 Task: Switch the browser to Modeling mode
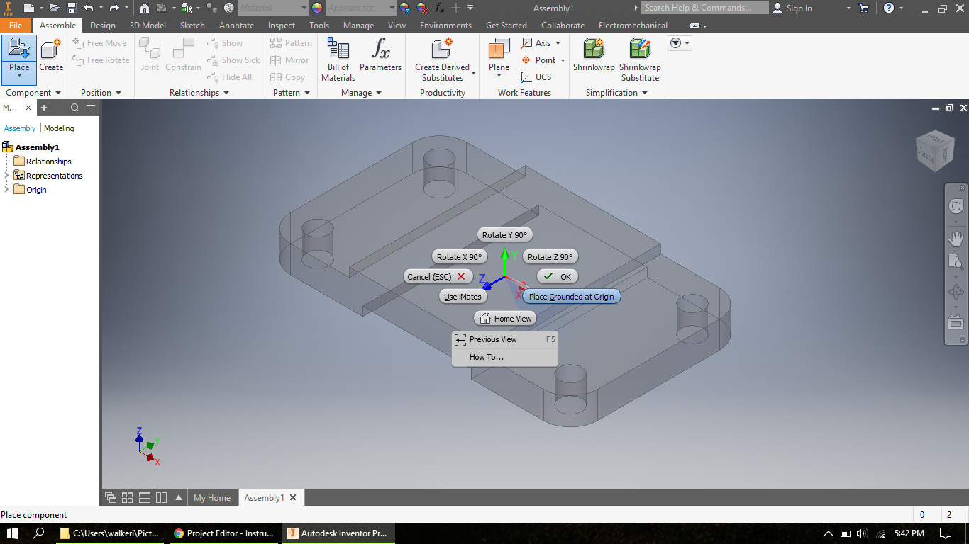click(x=59, y=128)
